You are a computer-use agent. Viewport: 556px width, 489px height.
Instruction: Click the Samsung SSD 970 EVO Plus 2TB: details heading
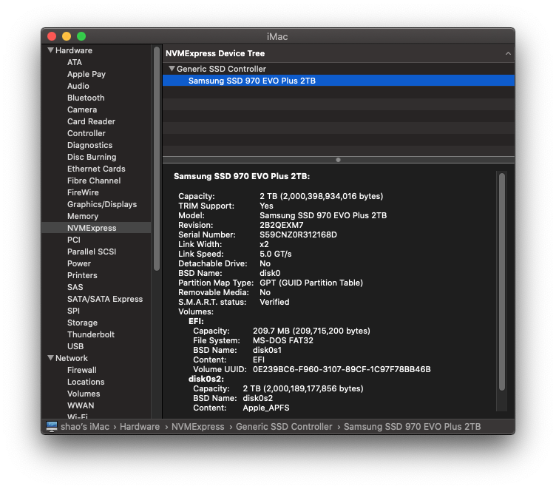[242, 176]
